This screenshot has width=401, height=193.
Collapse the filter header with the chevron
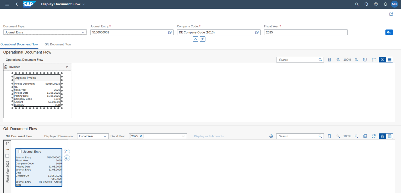195,39
